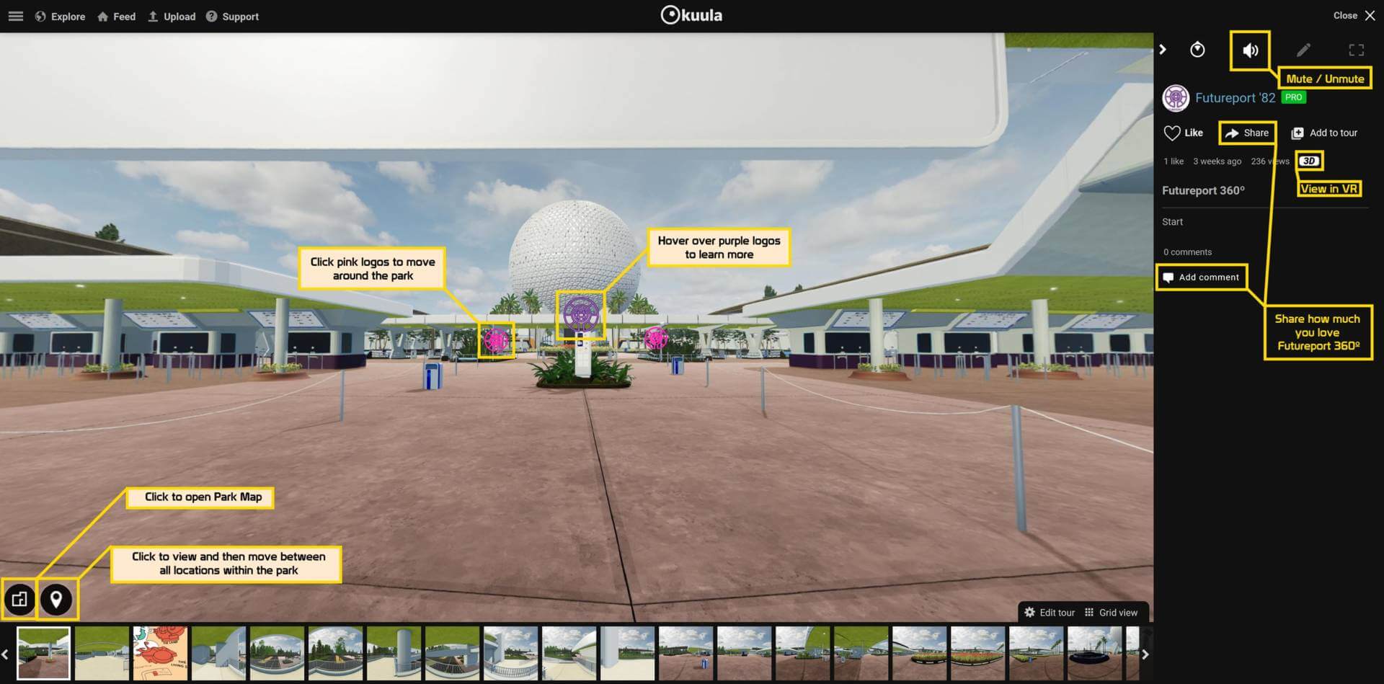This screenshot has width=1384, height=684.
Task: Click the 'Start' label
Action: pos(1172,222)
